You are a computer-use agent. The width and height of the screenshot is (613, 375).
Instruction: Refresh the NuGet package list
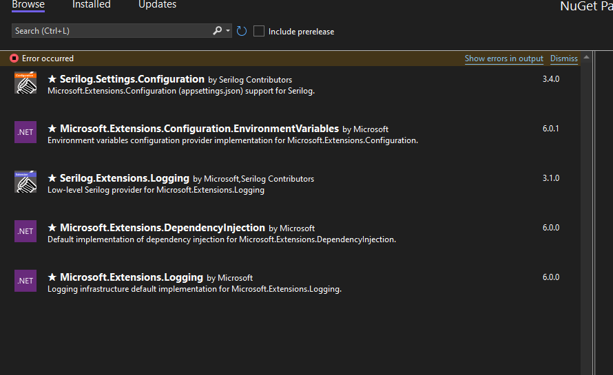pyautogui.click(x=242, y=31)
